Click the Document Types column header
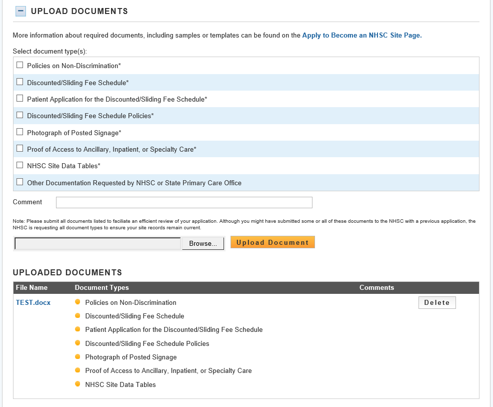The width and height of the screenshot is (493, 407). click(x=101, y=287)
